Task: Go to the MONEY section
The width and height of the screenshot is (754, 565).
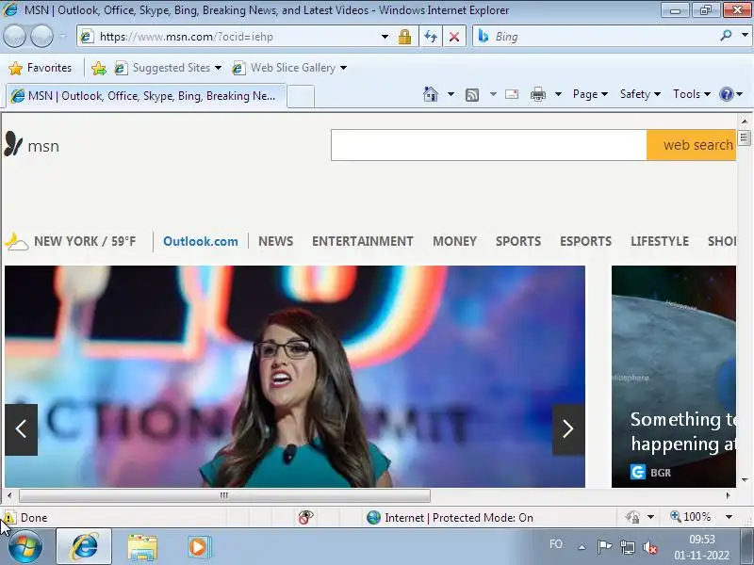Action: [454, 241]
